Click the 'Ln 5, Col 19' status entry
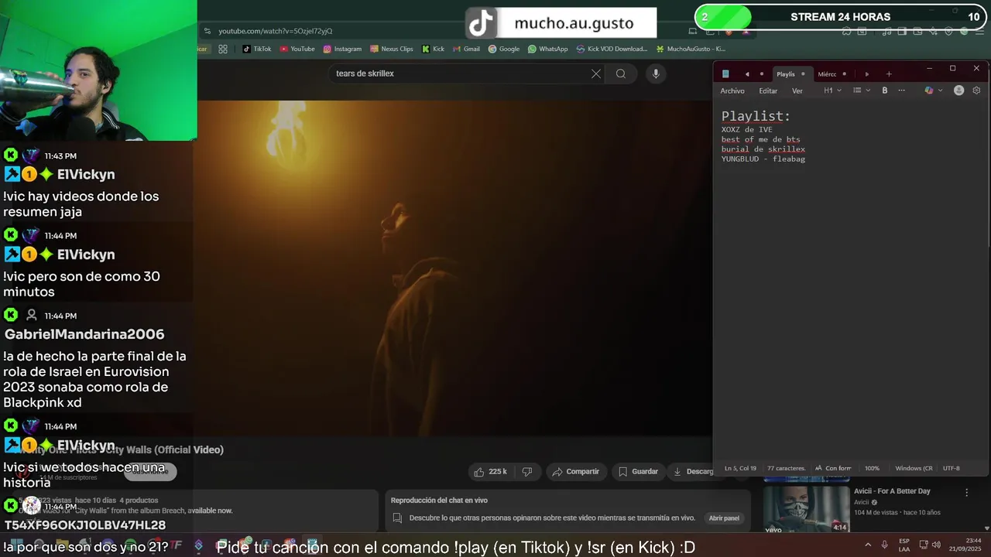The image size is (991, 557). 741,468
